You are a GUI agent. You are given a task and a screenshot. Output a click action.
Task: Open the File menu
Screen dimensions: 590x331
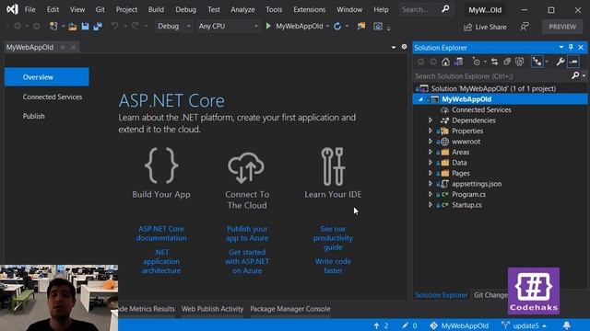[x=29, y=9]
